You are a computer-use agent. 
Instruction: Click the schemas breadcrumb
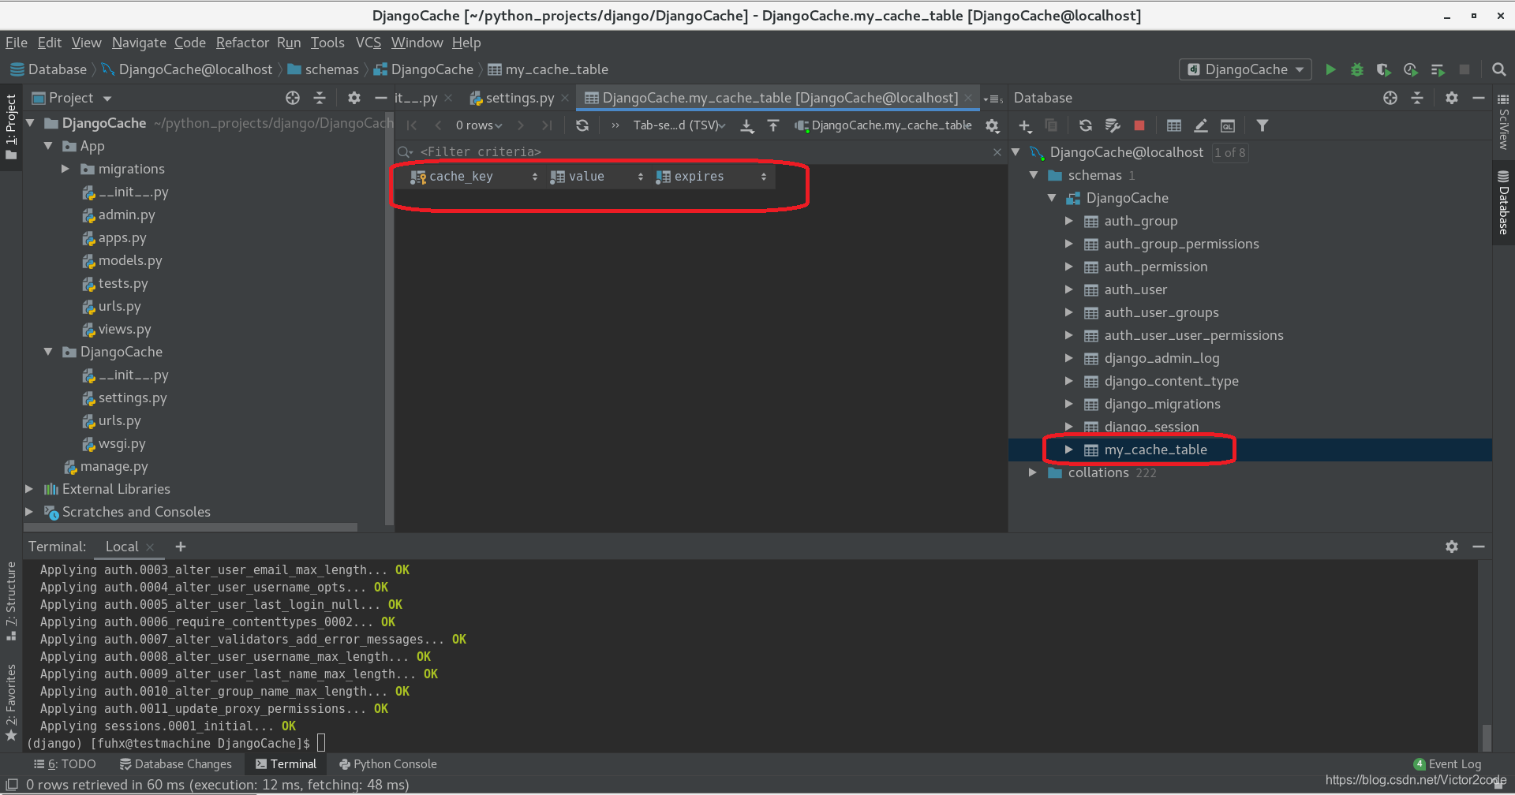pyautogui.click(x=324, y=69)
